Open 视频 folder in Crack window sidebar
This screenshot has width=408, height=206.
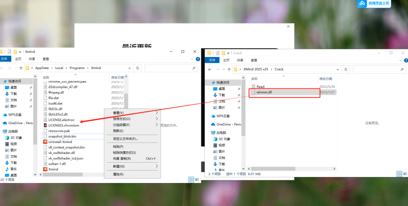pos(219,145)
